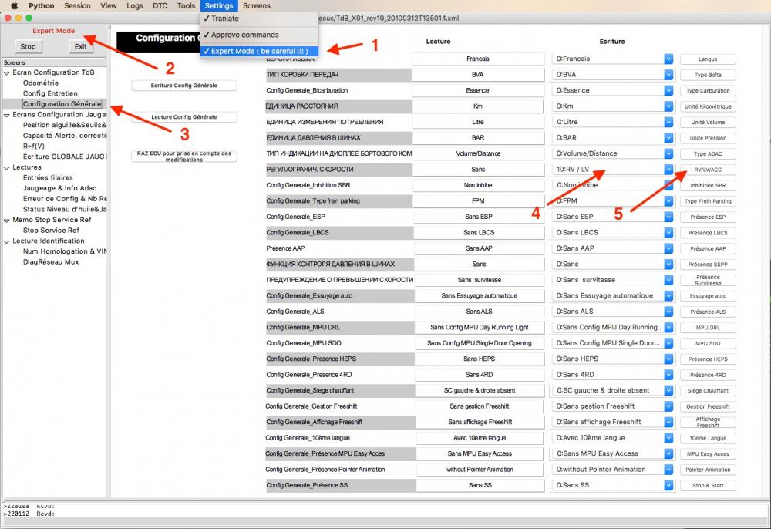Collapse Ecrans Configuration Jauges tree node
771x529 pixels.
click(6, 115)
